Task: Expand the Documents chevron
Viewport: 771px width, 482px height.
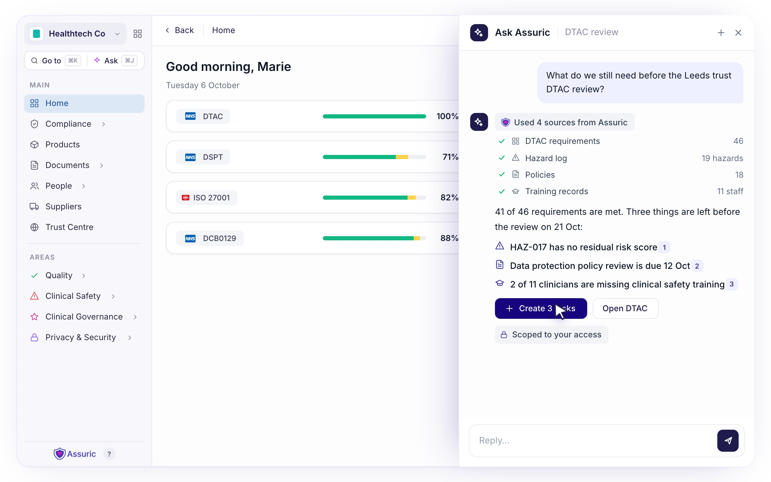Action: point(102,165)
